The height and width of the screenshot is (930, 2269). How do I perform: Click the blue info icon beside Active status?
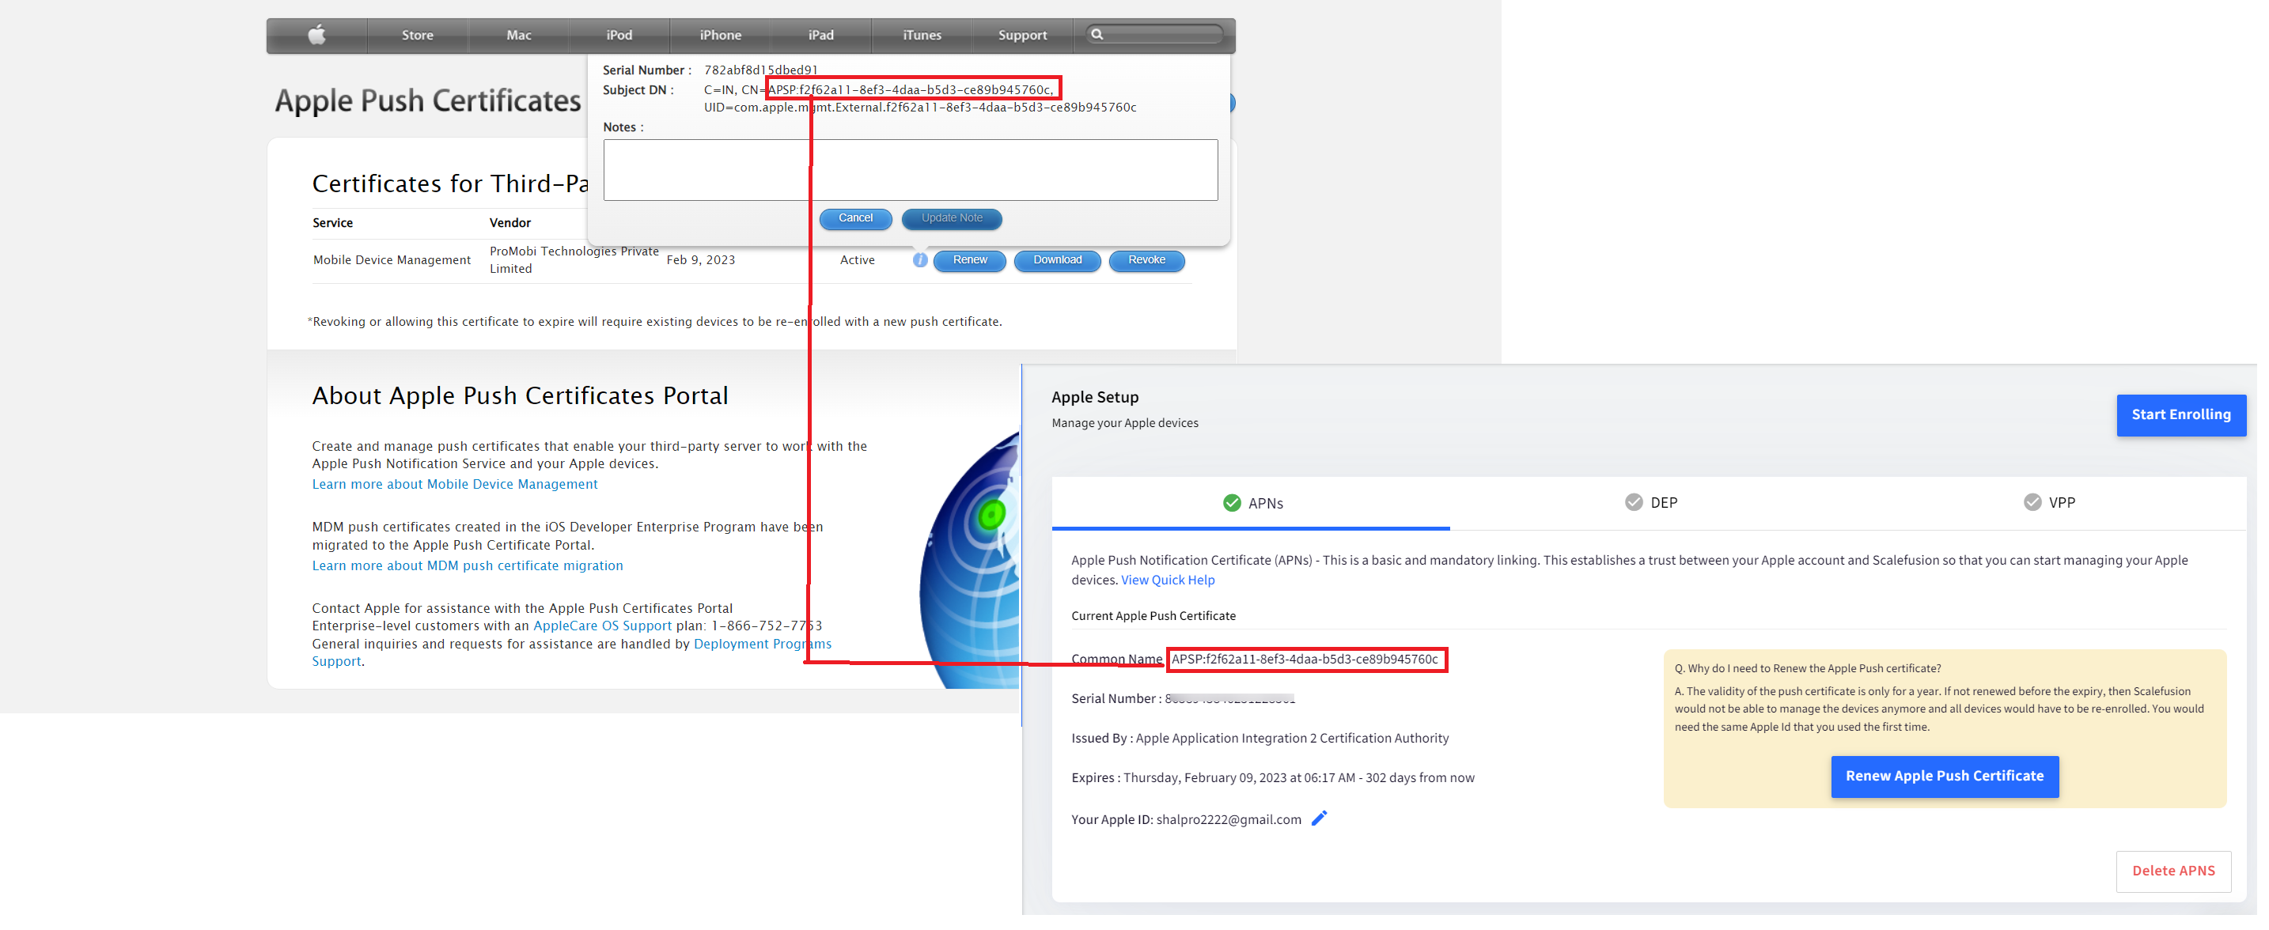(x=919, y=260)
